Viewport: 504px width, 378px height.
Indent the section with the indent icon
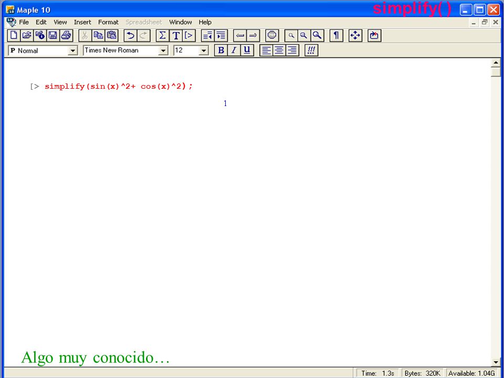pos(221,35)
